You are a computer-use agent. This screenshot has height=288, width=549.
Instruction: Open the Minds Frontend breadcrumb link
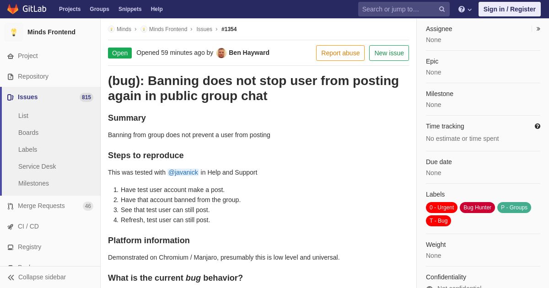(168, 29)
